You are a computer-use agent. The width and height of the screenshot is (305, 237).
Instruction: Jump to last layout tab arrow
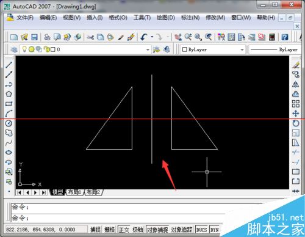44,192
